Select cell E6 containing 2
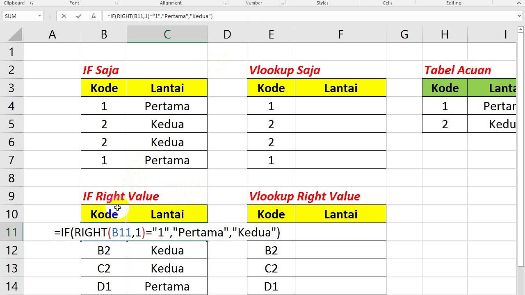The width and height of the screenshot is (525, 295). 271,142
